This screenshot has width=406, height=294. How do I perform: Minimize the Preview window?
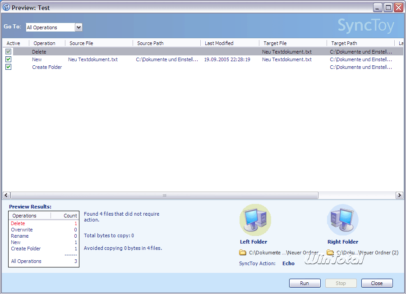378,8
